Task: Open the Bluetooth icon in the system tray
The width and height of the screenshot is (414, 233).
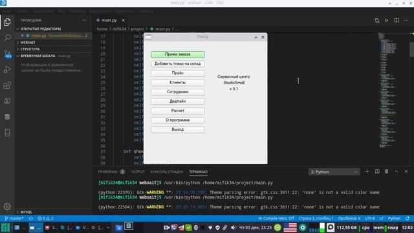Action: pyautogui.click(x=196, y=227)
